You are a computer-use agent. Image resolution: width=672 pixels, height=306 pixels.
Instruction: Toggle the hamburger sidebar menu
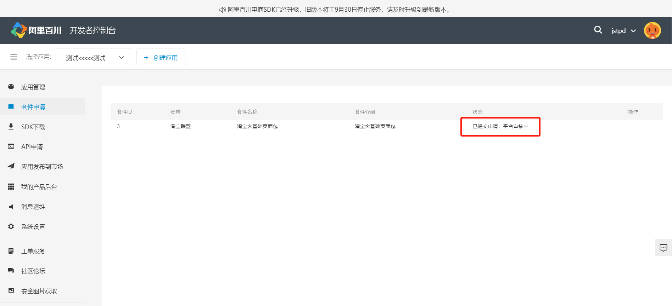click(x=14, y=57)
